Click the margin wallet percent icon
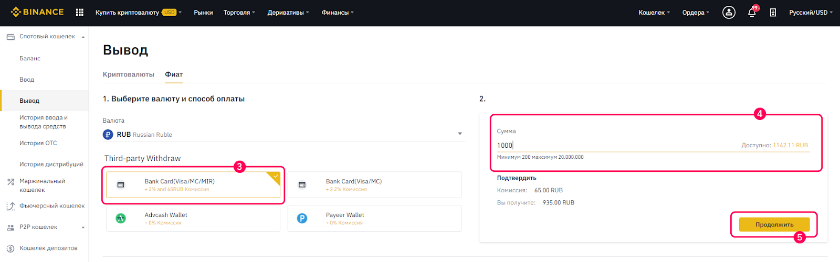840x262 pixels. click(10, 182)
